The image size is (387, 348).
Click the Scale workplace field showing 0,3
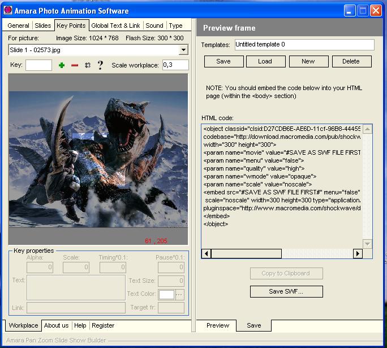tap(175, 65)
